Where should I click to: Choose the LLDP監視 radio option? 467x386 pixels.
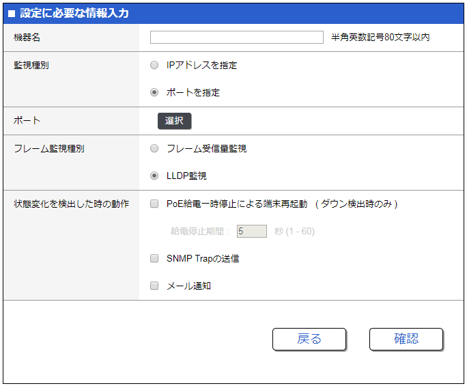[x=154, y=176]
